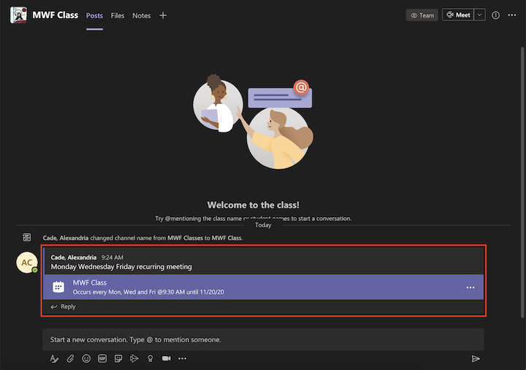
Task: Open the sticker picker
Action: pyautogui.click(x=118, y=358)
